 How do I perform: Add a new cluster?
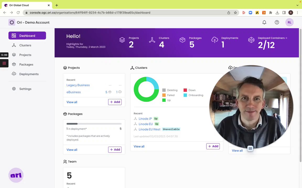(213, 146)
